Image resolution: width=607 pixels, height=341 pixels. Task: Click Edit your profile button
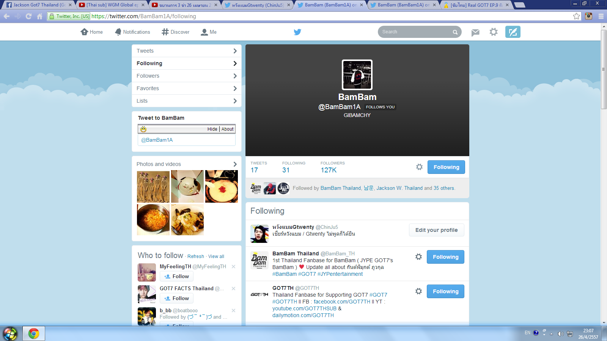(437, 230)
